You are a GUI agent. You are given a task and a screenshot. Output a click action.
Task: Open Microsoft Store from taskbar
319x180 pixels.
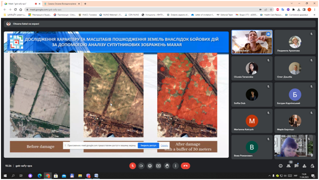[x=56, y=176]
